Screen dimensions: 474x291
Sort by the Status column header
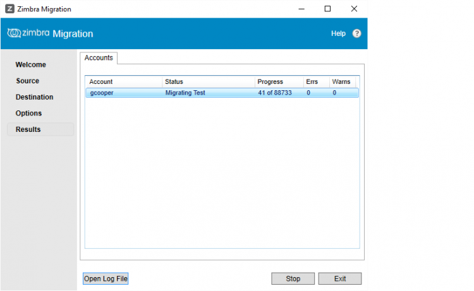[209, 82]
